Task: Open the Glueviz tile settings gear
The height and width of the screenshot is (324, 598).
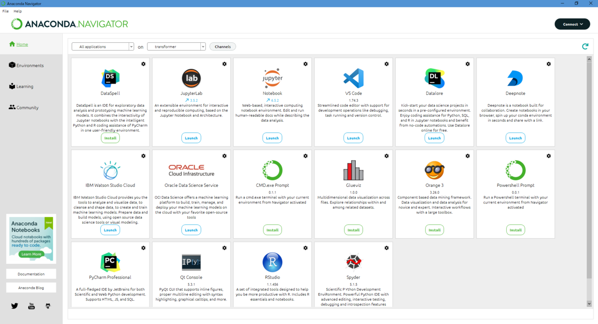Action: click(x=387, y=156)
